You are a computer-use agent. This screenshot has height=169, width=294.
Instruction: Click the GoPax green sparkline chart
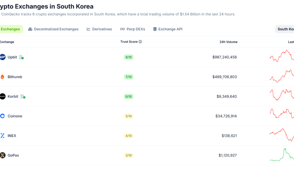[282, 154]
